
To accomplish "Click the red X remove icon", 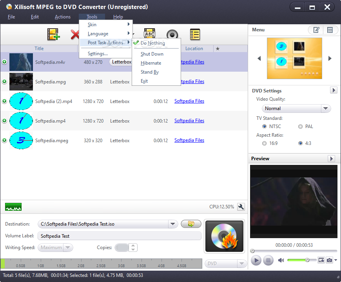I will coord(75,34).
